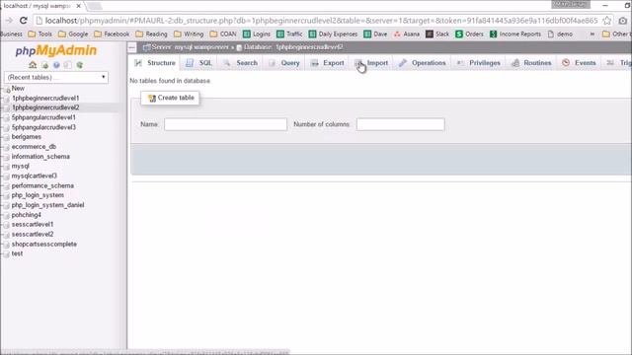Open the Daily Expenses bookmark

click(x=333, y=35)
